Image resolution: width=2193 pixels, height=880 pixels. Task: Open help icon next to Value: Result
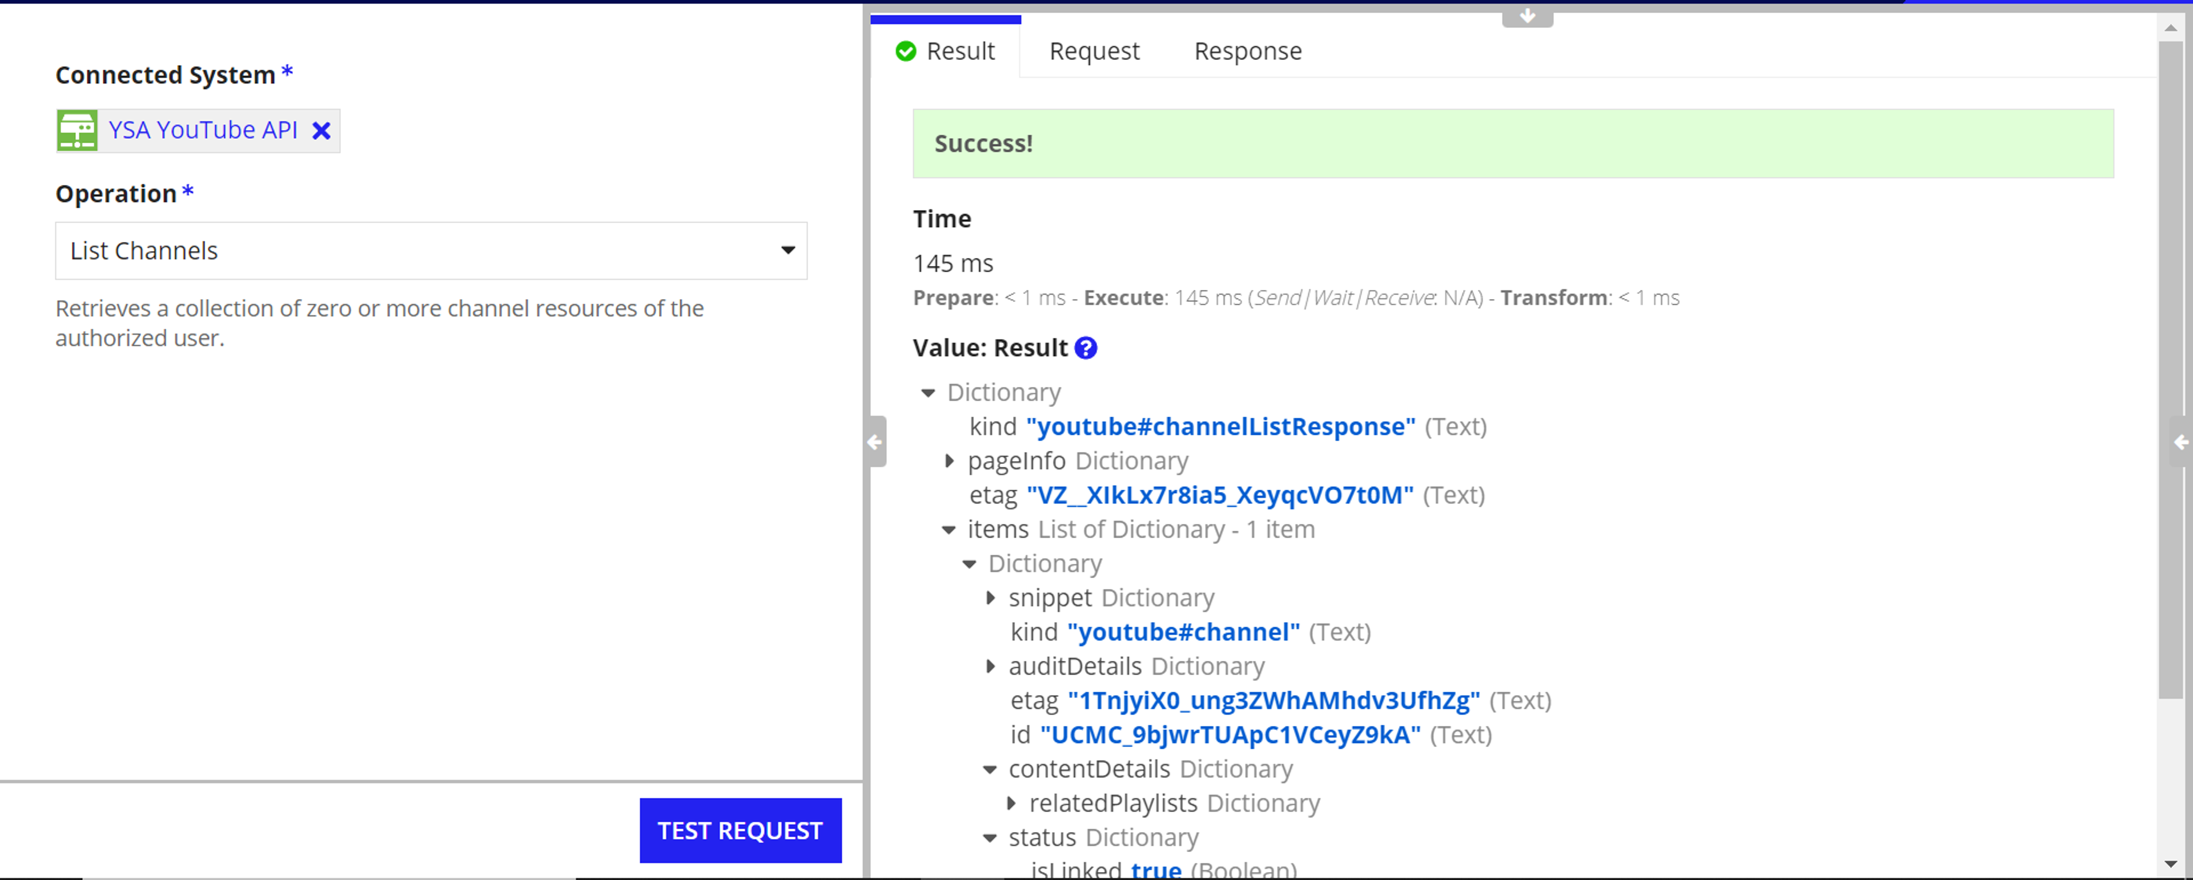point(1086,348)
